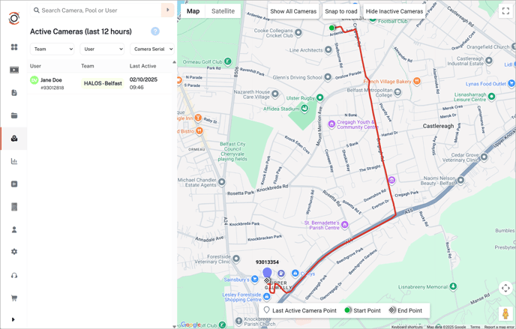Click Show All Cameras button

pos(293,11)
